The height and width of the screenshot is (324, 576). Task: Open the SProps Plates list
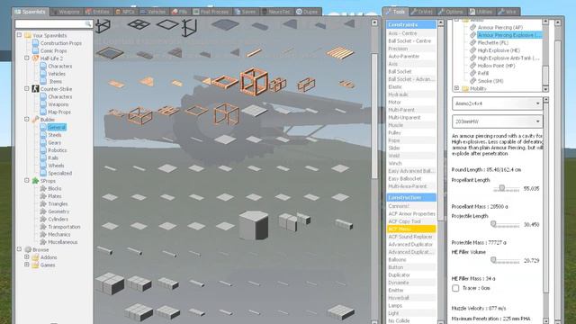pyautogui.click(x=54, y=196)
